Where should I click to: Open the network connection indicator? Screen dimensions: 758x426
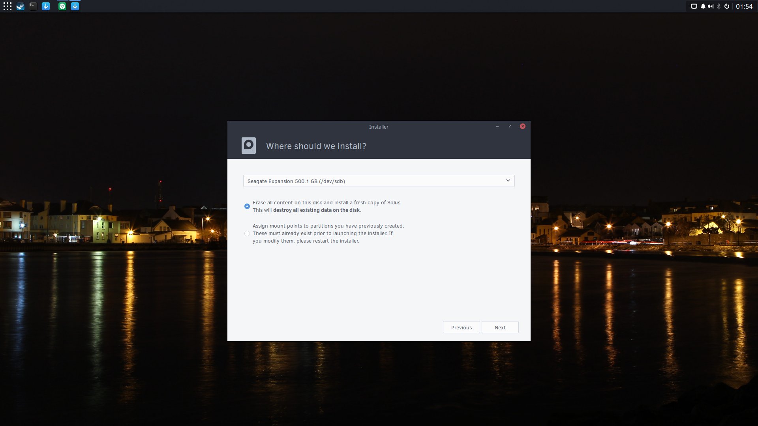[694, 6]
